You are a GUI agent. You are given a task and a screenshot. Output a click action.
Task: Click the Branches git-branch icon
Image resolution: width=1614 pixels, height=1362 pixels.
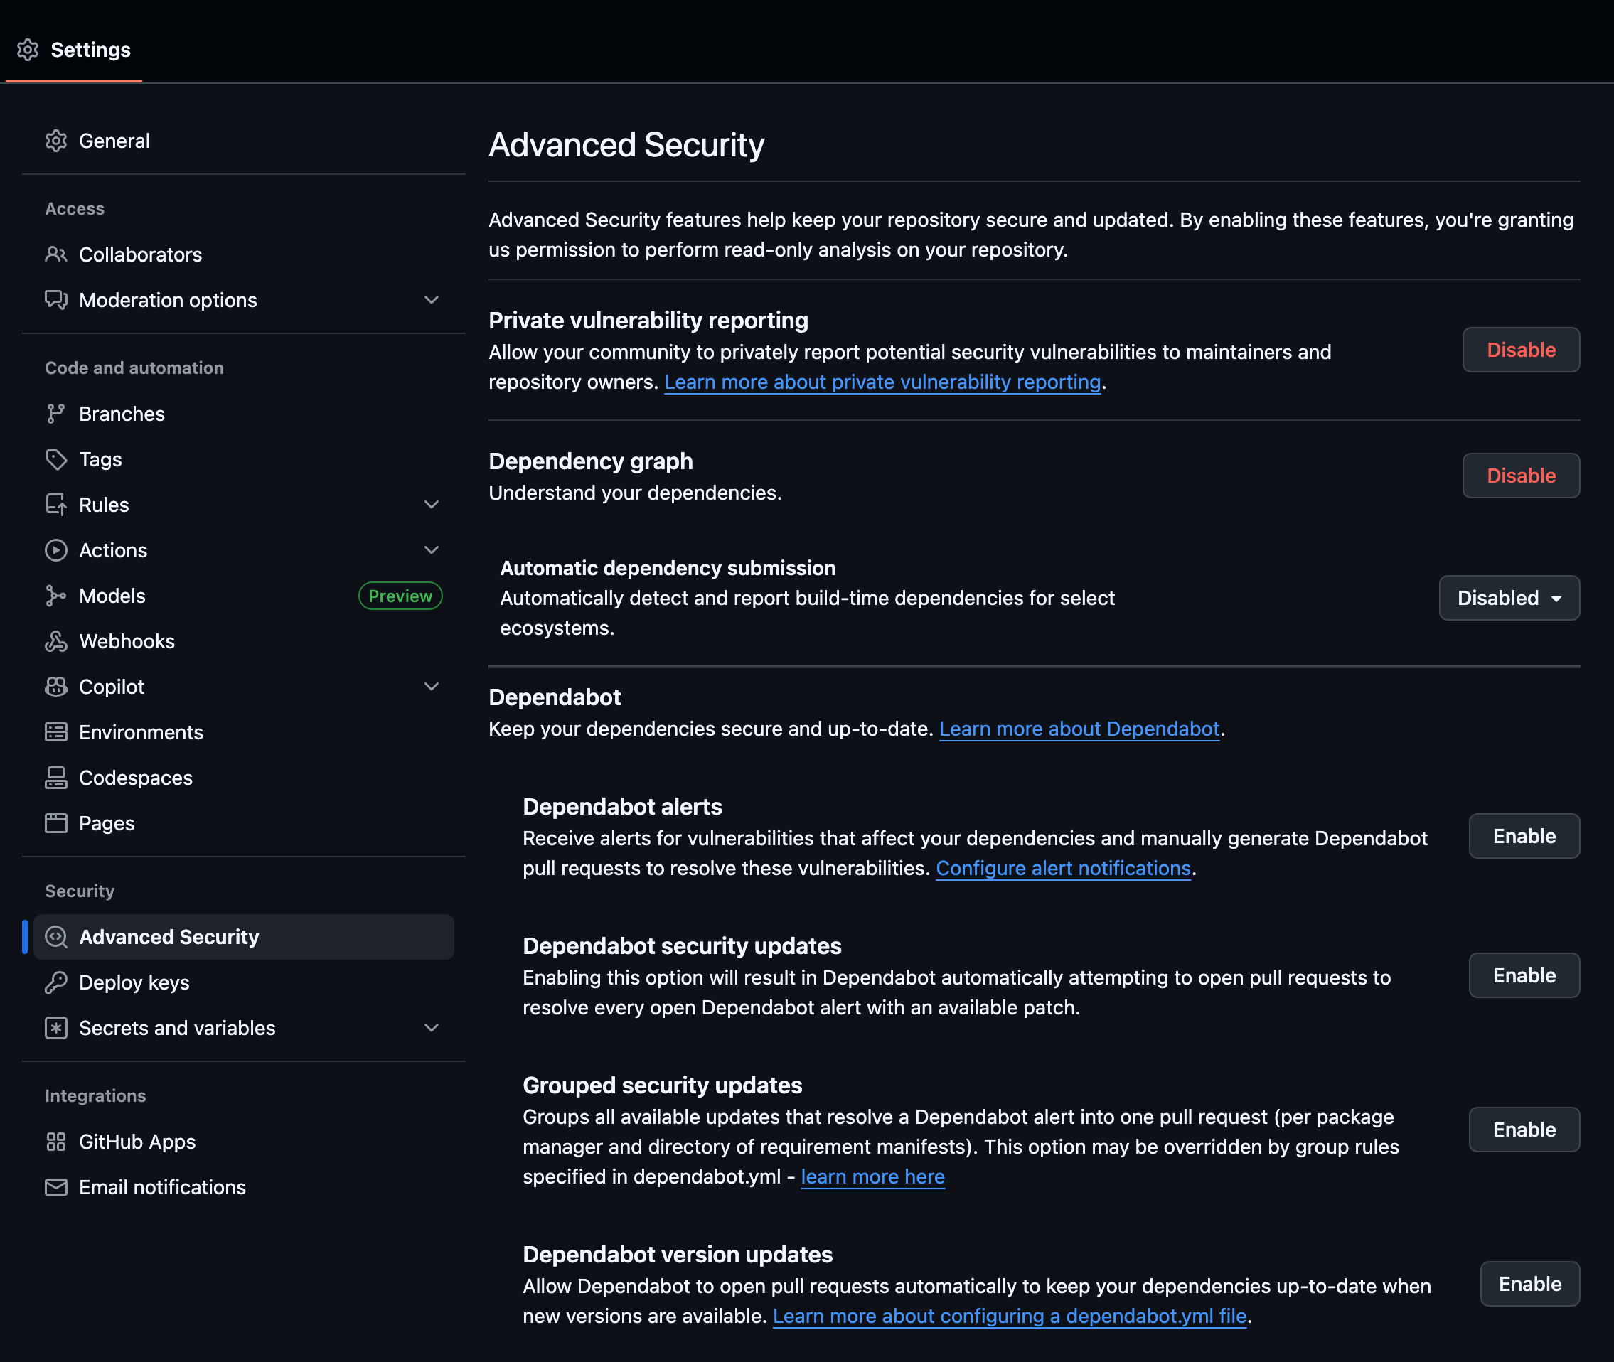pyautogui.click(x=55, y=414)
